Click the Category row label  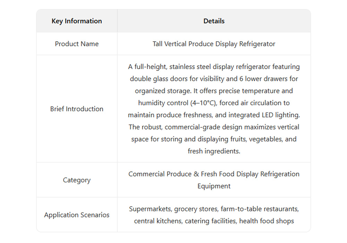pyautogui.click(x=77, y=180)
